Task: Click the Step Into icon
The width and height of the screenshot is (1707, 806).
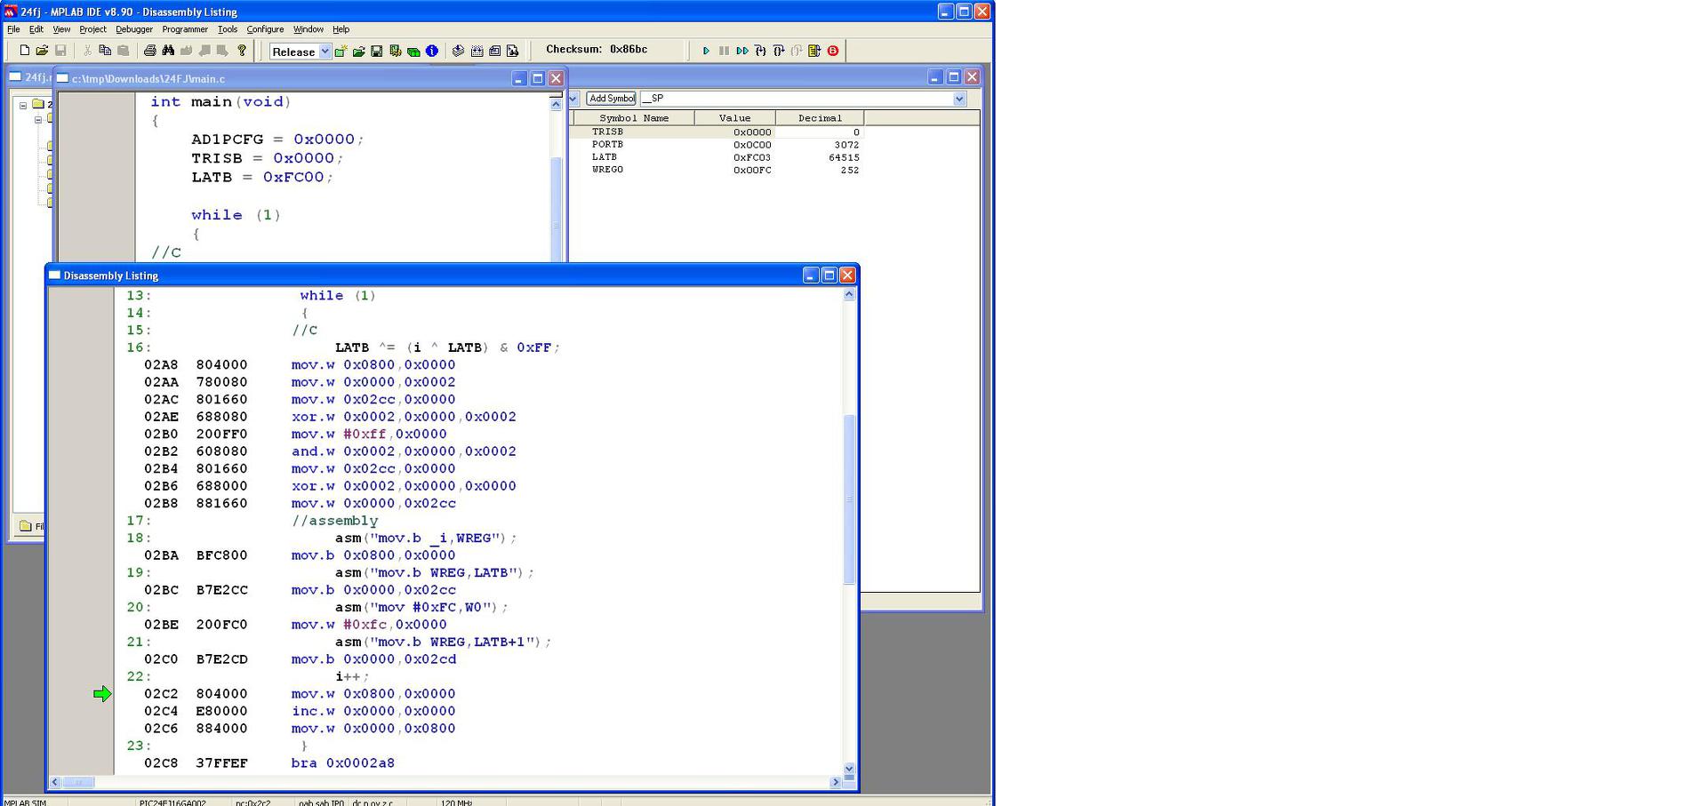Action: (x=760, y=51)
